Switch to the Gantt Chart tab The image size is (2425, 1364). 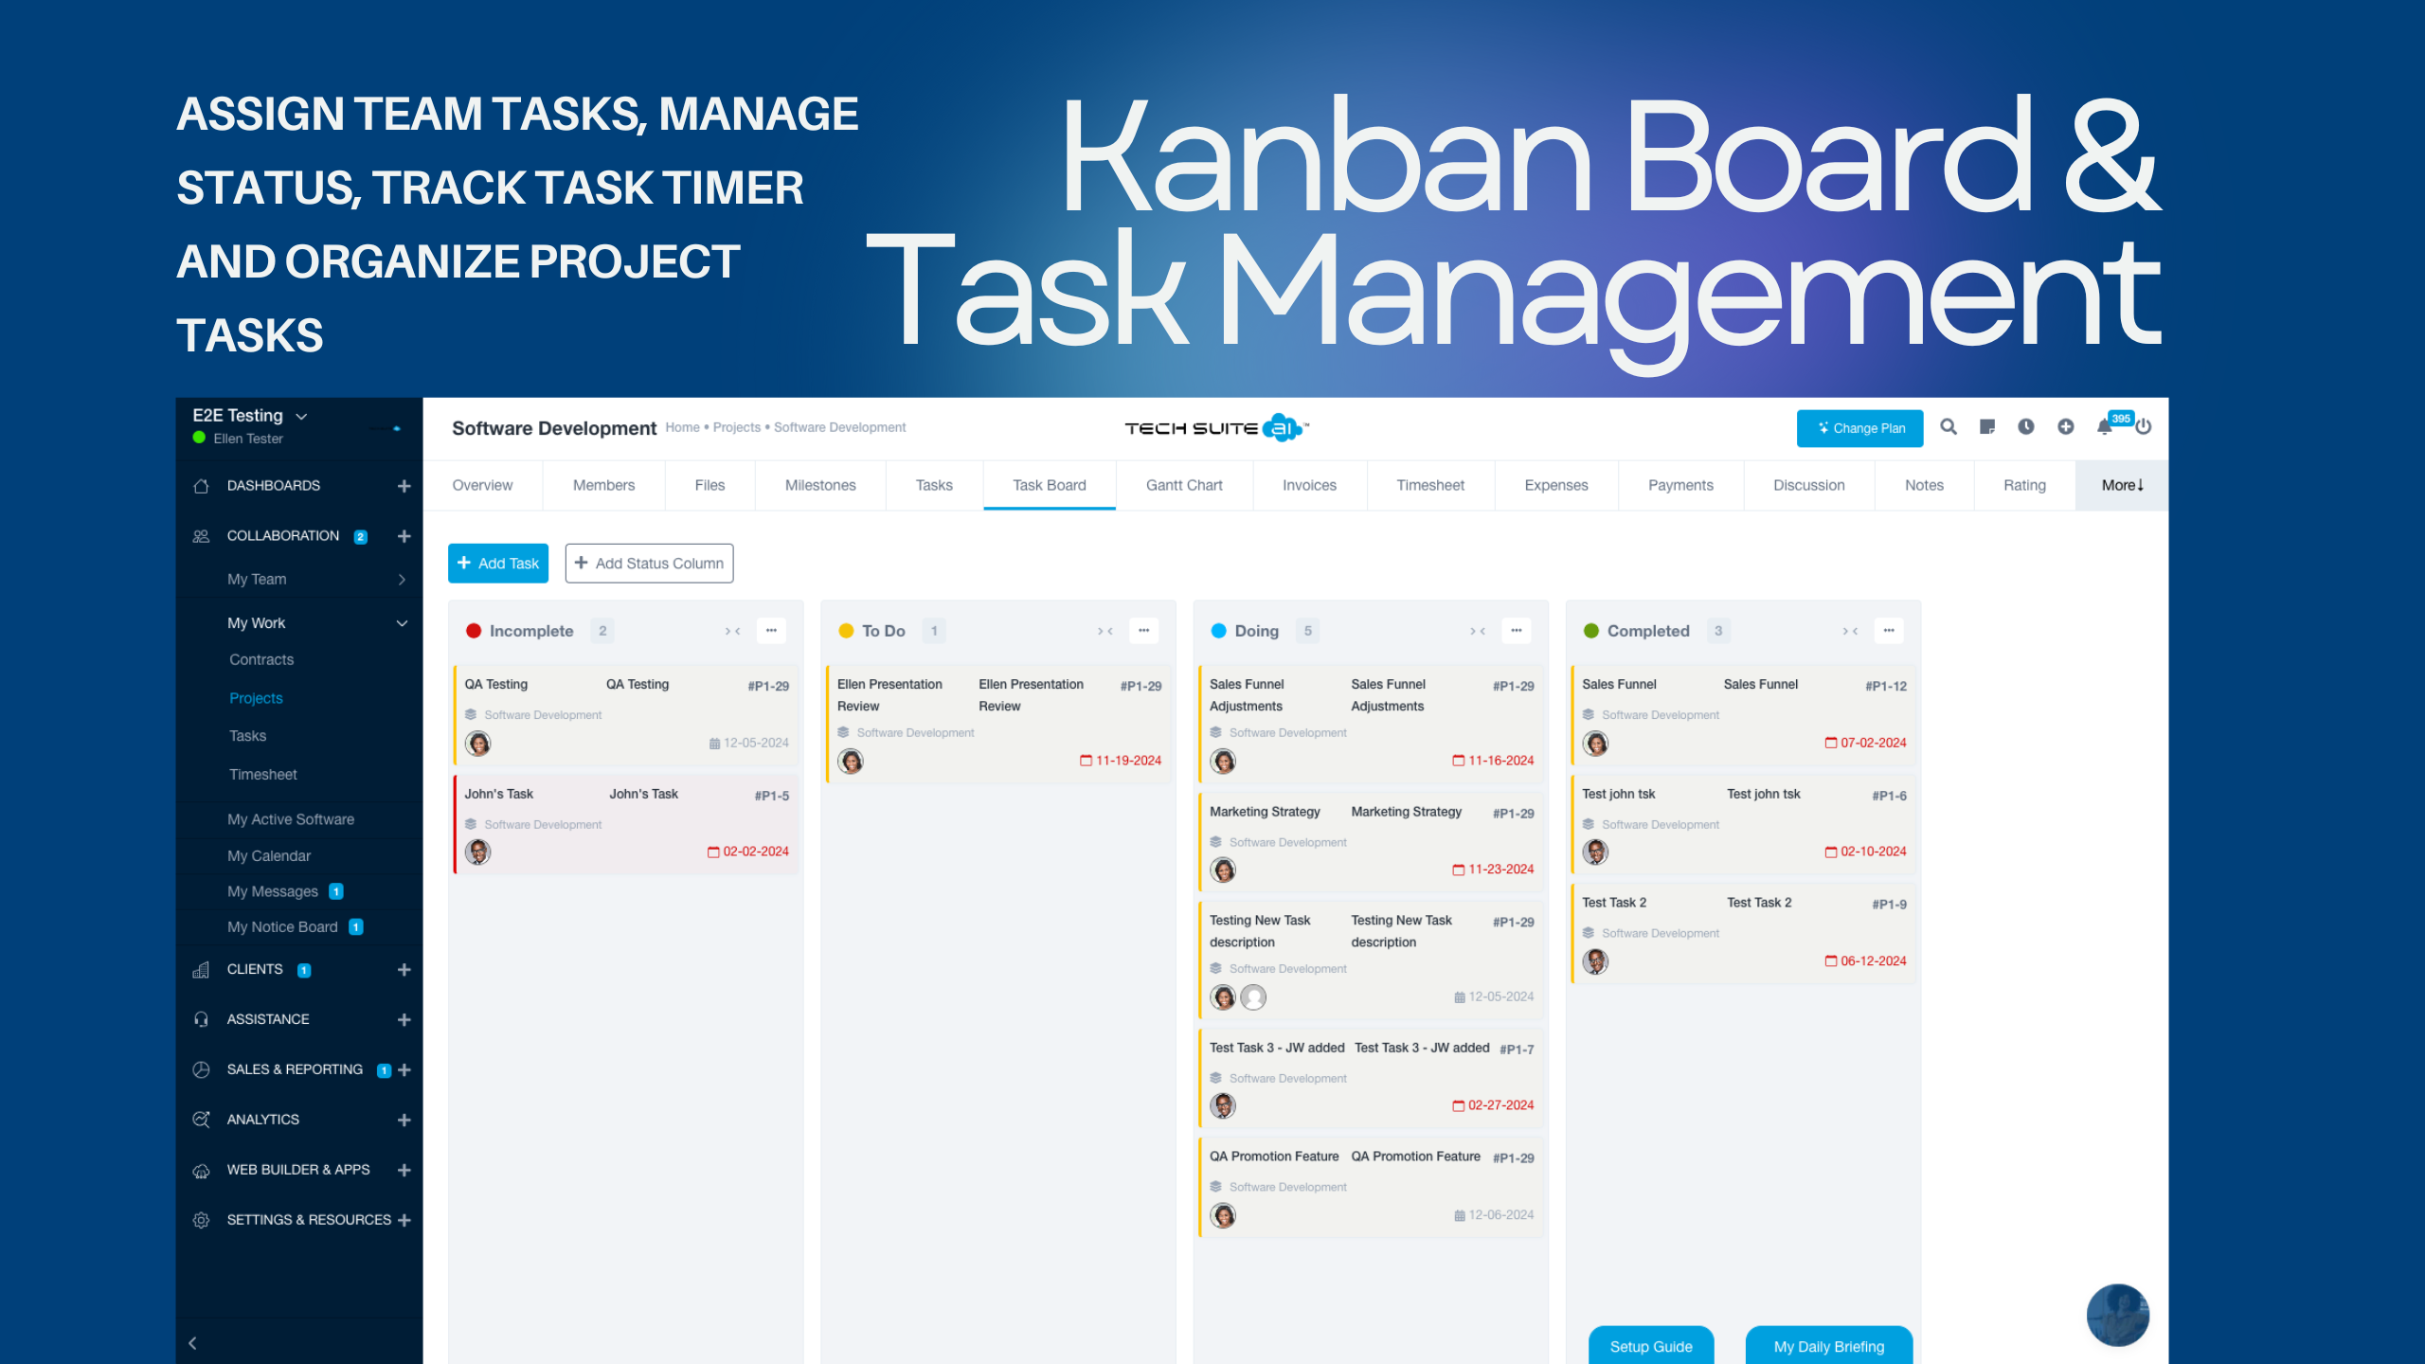1184,485
